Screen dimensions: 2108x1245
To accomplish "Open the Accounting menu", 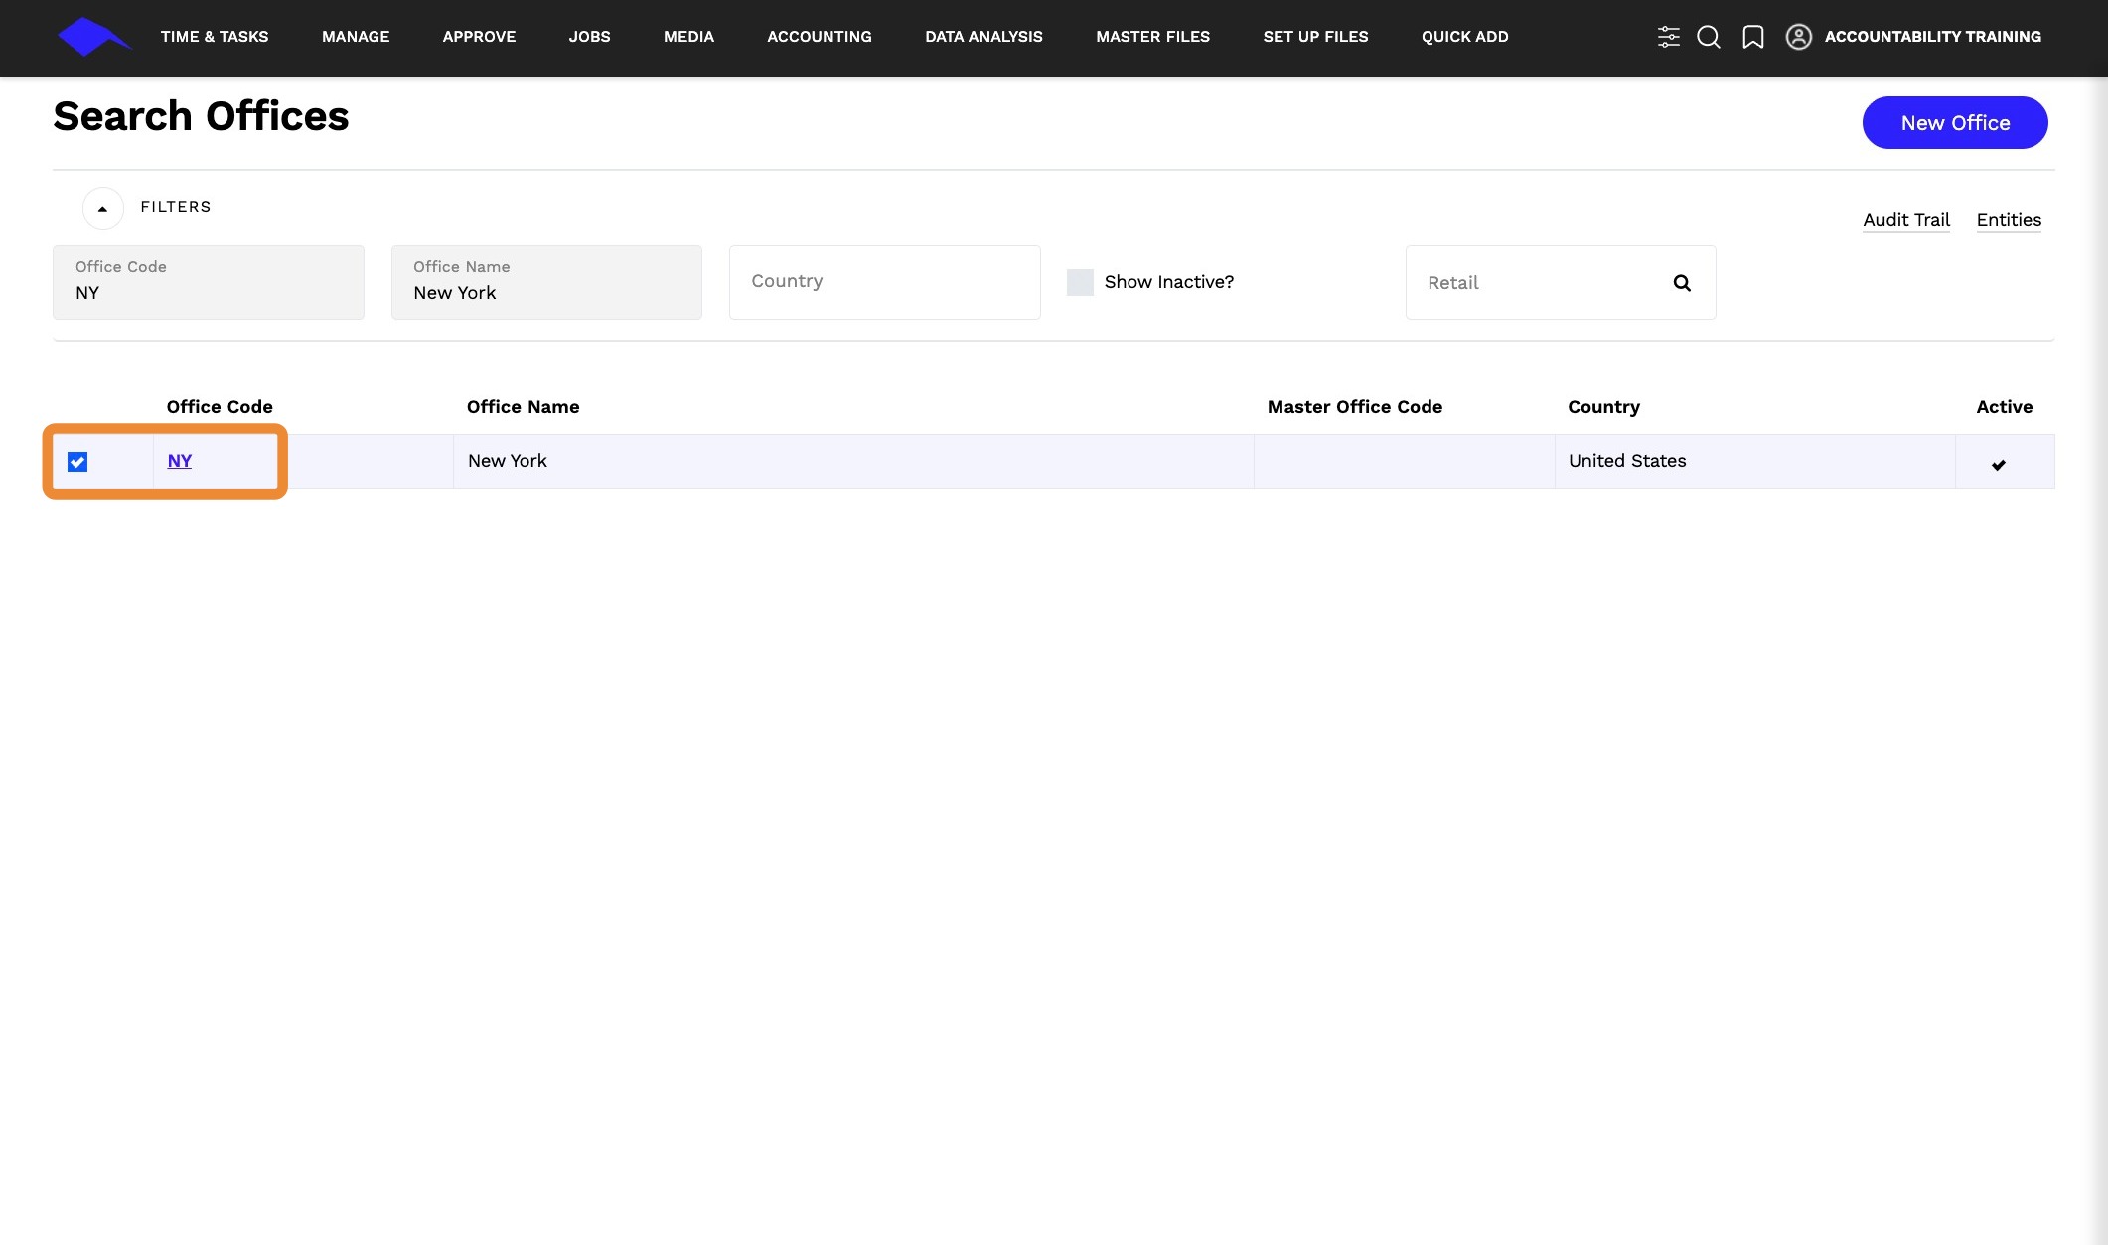I will pos(820,37).
